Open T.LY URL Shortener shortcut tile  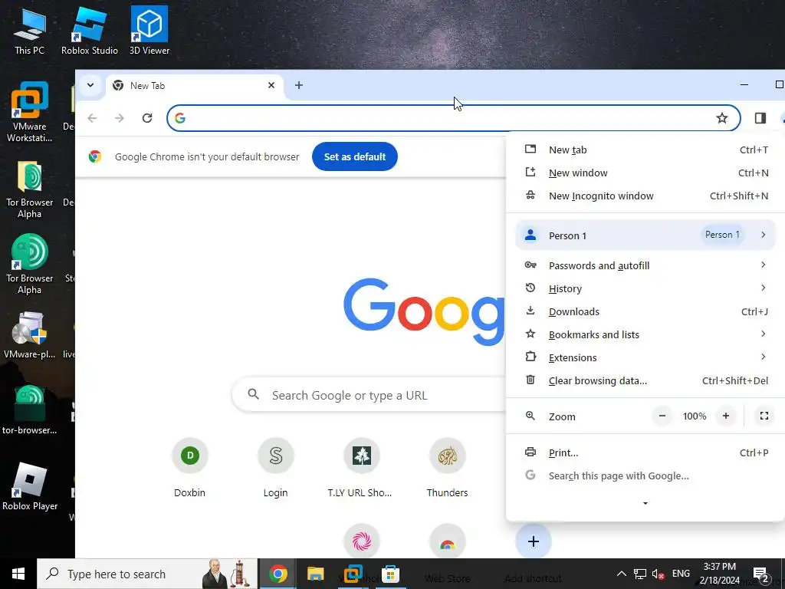point(361,468)
